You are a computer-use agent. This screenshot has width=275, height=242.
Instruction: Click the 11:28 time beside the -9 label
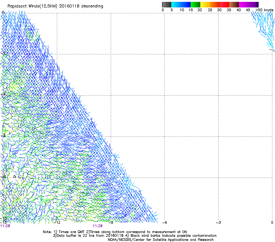pyautogui.click(x=97, y=226)
